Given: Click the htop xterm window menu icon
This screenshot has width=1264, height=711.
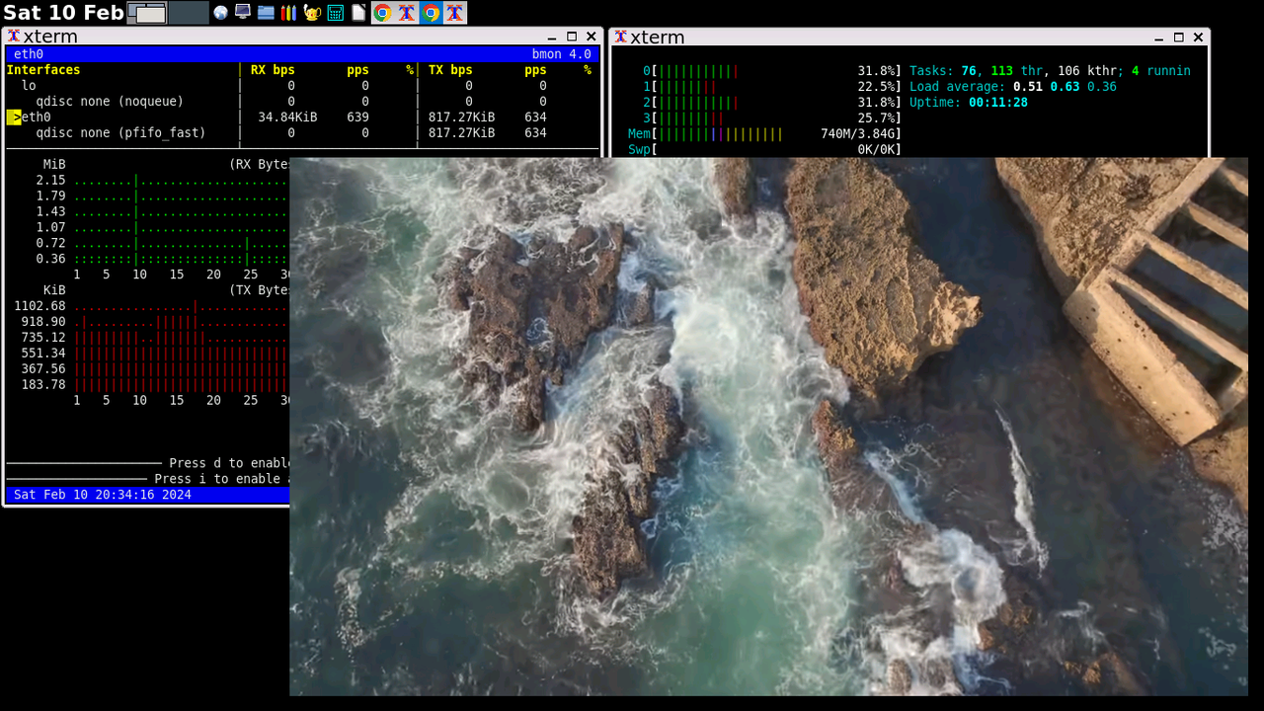Looking at the screenshot, I should [620, 37].
